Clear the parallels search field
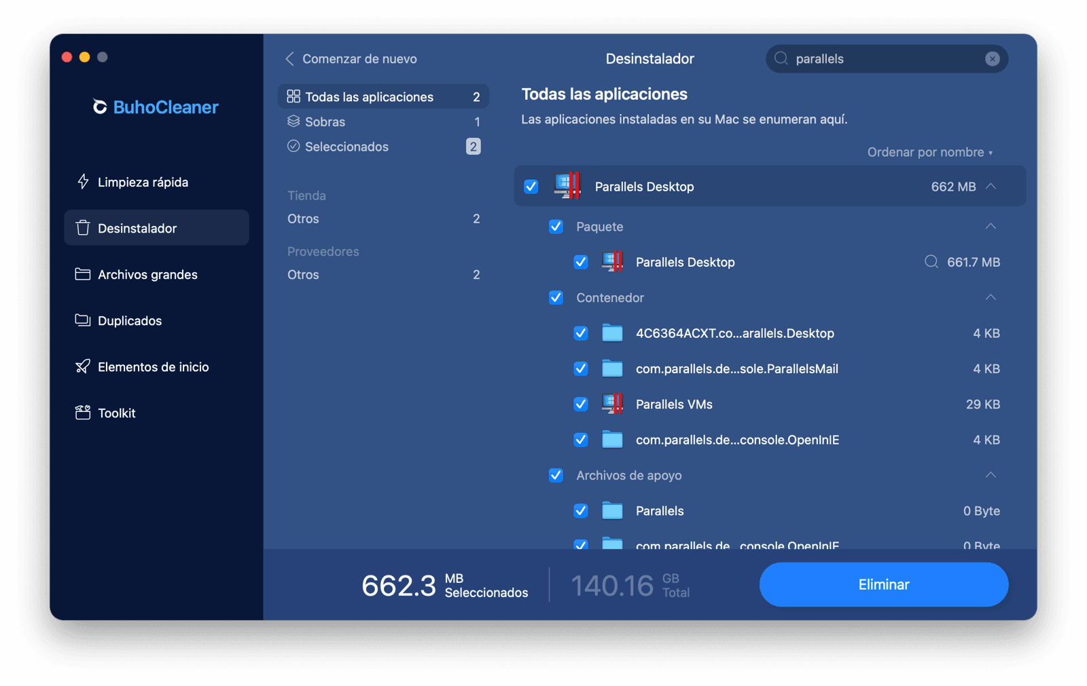The height and width of the screenshot is (686, 1087). [x=993, y=58]
